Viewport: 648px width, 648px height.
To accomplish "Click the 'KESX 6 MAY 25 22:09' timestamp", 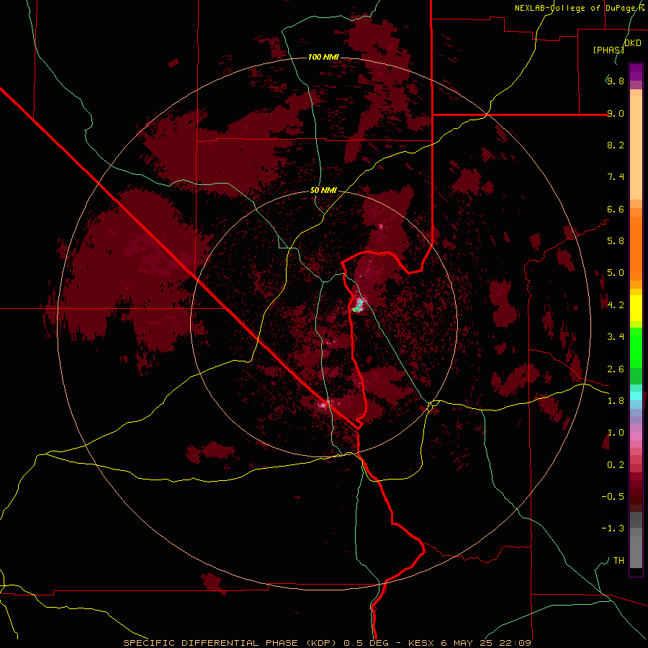I will [469, 643].
